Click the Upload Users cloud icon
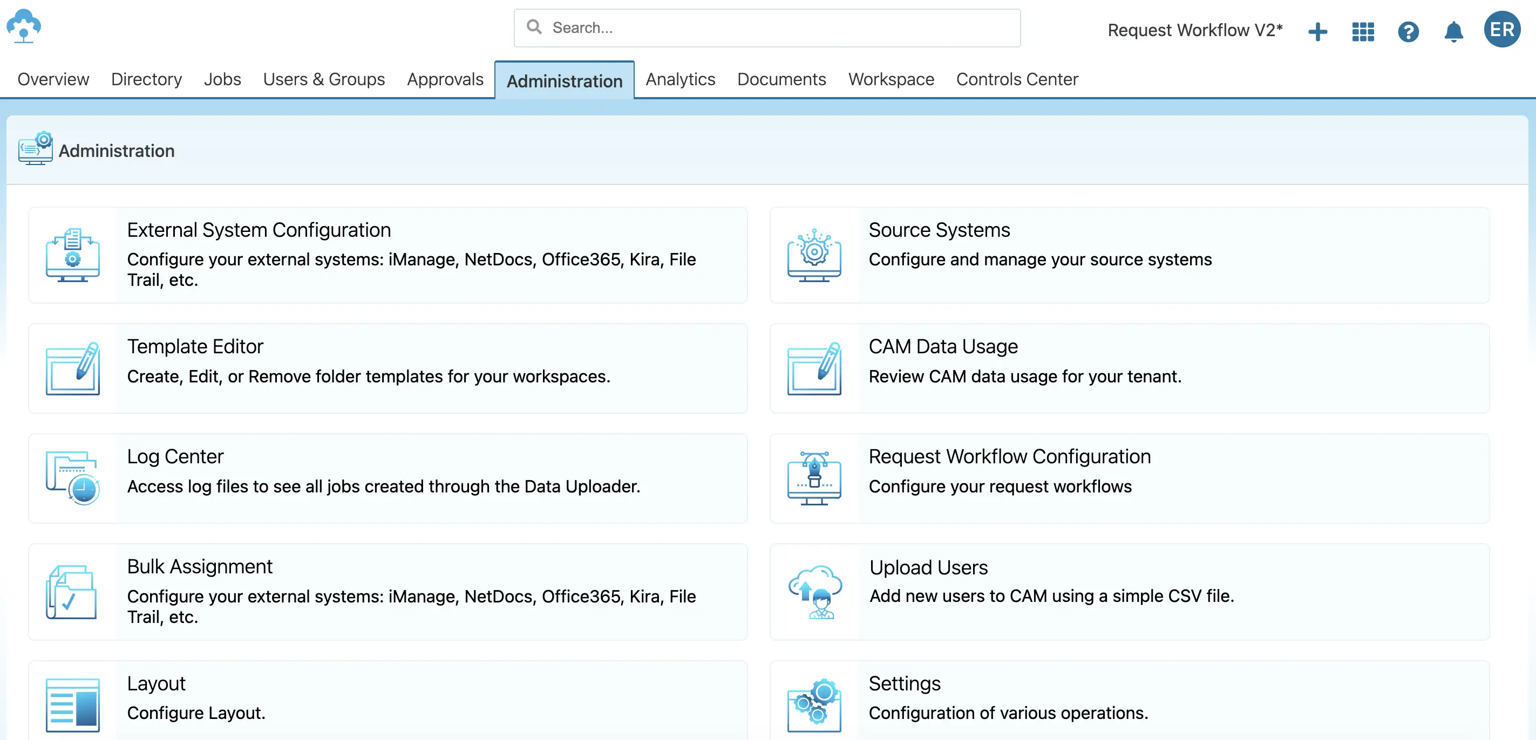This screenshot has height=740, width=1536. [x=814, y=592]
